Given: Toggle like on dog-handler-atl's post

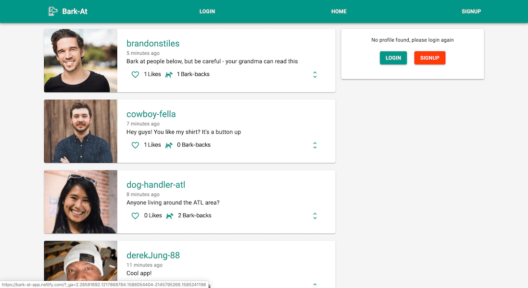Looking at the screenshot, I should pos(135,216).
